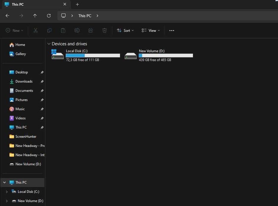
Task: Open the Sort dropdown menu
Action: [x=125, y=30]
